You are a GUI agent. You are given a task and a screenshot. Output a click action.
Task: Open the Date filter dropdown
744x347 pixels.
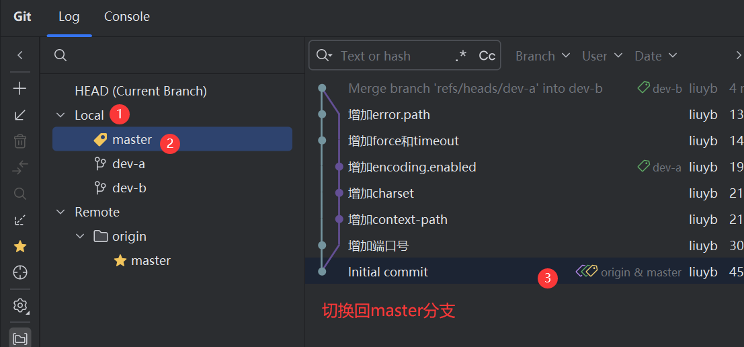click(x=655, y=56)
